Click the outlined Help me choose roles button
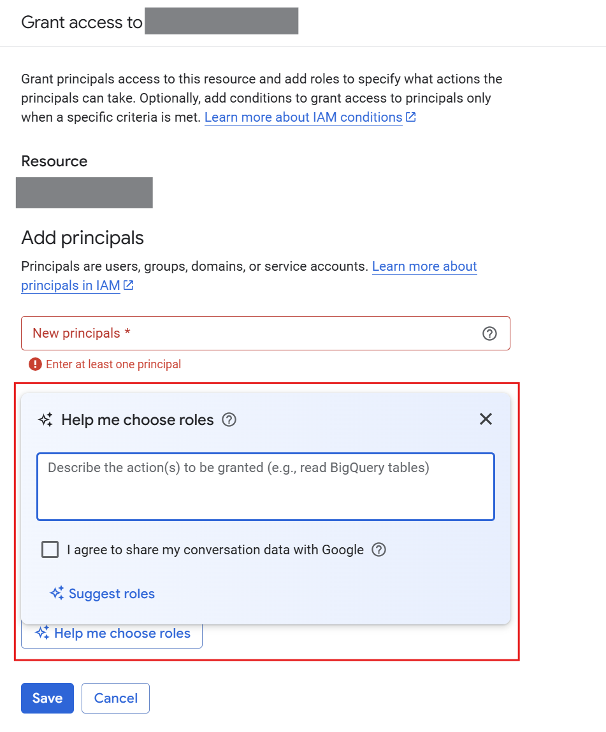Screen dimensions: 606x732 (x=112, y=634)
